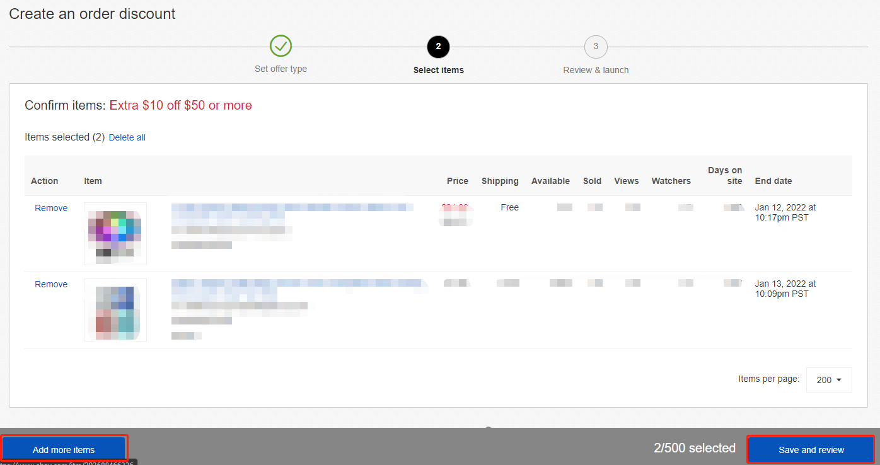Click the Days on site column header
The image size is (880, 465).
(x=725, y=175)
